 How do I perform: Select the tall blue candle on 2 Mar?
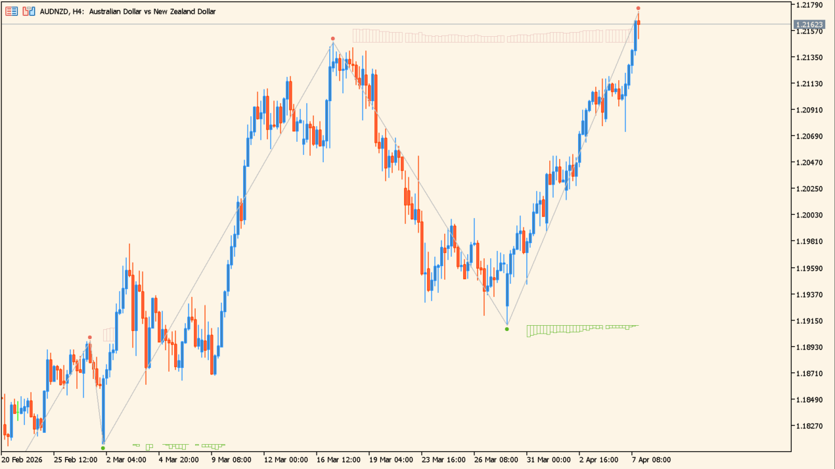tap(103, 407)
